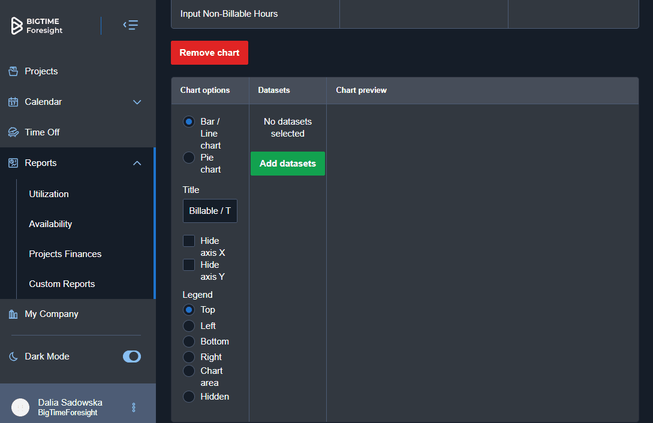Open the Custom Reports page
The height and width of the screenshot is (423, 653).
pyautogui.click(x=62, y=283)
